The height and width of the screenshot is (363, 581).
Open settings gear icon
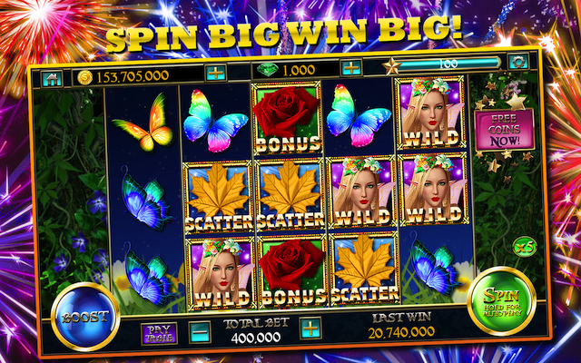point(518,62)
